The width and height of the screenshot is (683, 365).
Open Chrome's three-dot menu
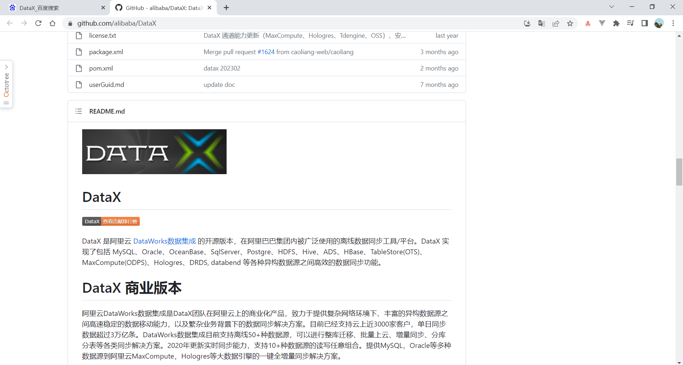point(673,23)
